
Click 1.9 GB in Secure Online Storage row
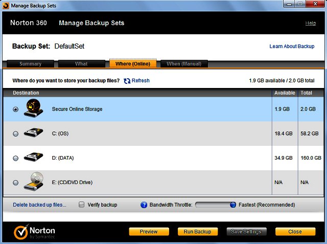coord(282,109)
